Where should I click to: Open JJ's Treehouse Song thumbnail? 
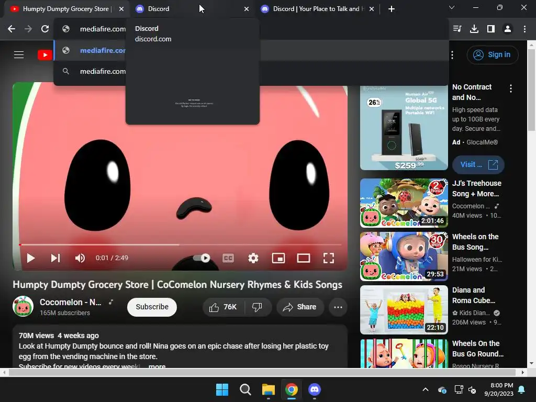pos(404,203)
